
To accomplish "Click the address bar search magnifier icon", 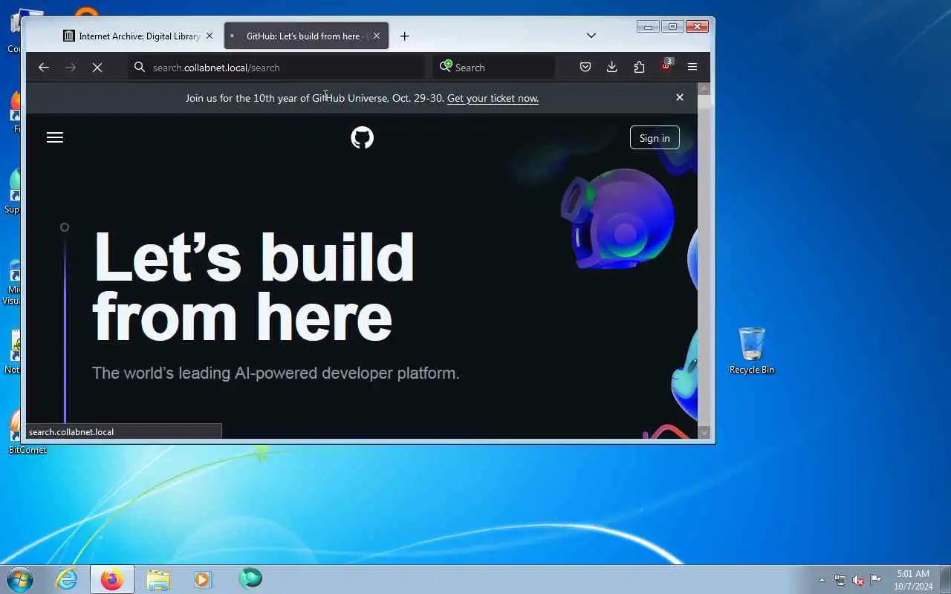I will click(x=140, y=68).
